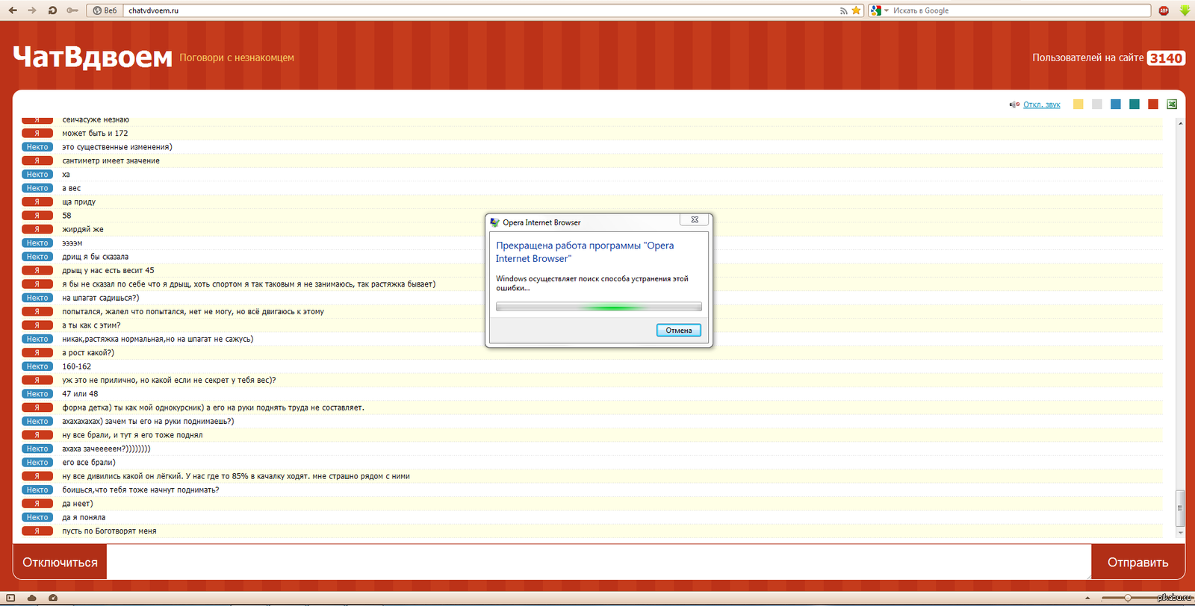Reload the page with the refresh icon

click(52, 10)
